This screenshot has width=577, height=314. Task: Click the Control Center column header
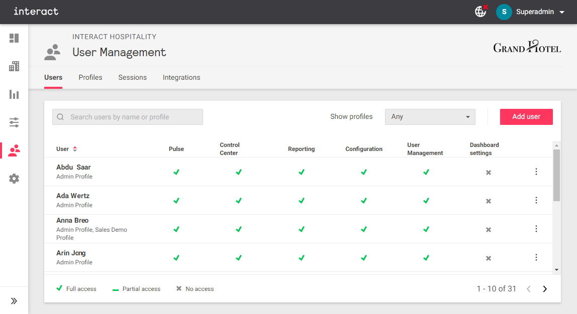tap(230, 149)
